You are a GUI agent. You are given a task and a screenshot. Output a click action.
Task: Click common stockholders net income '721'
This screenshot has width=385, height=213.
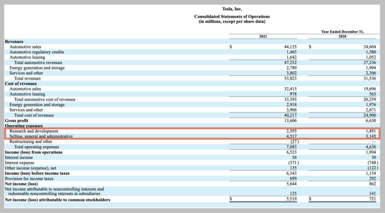[373, 199]
